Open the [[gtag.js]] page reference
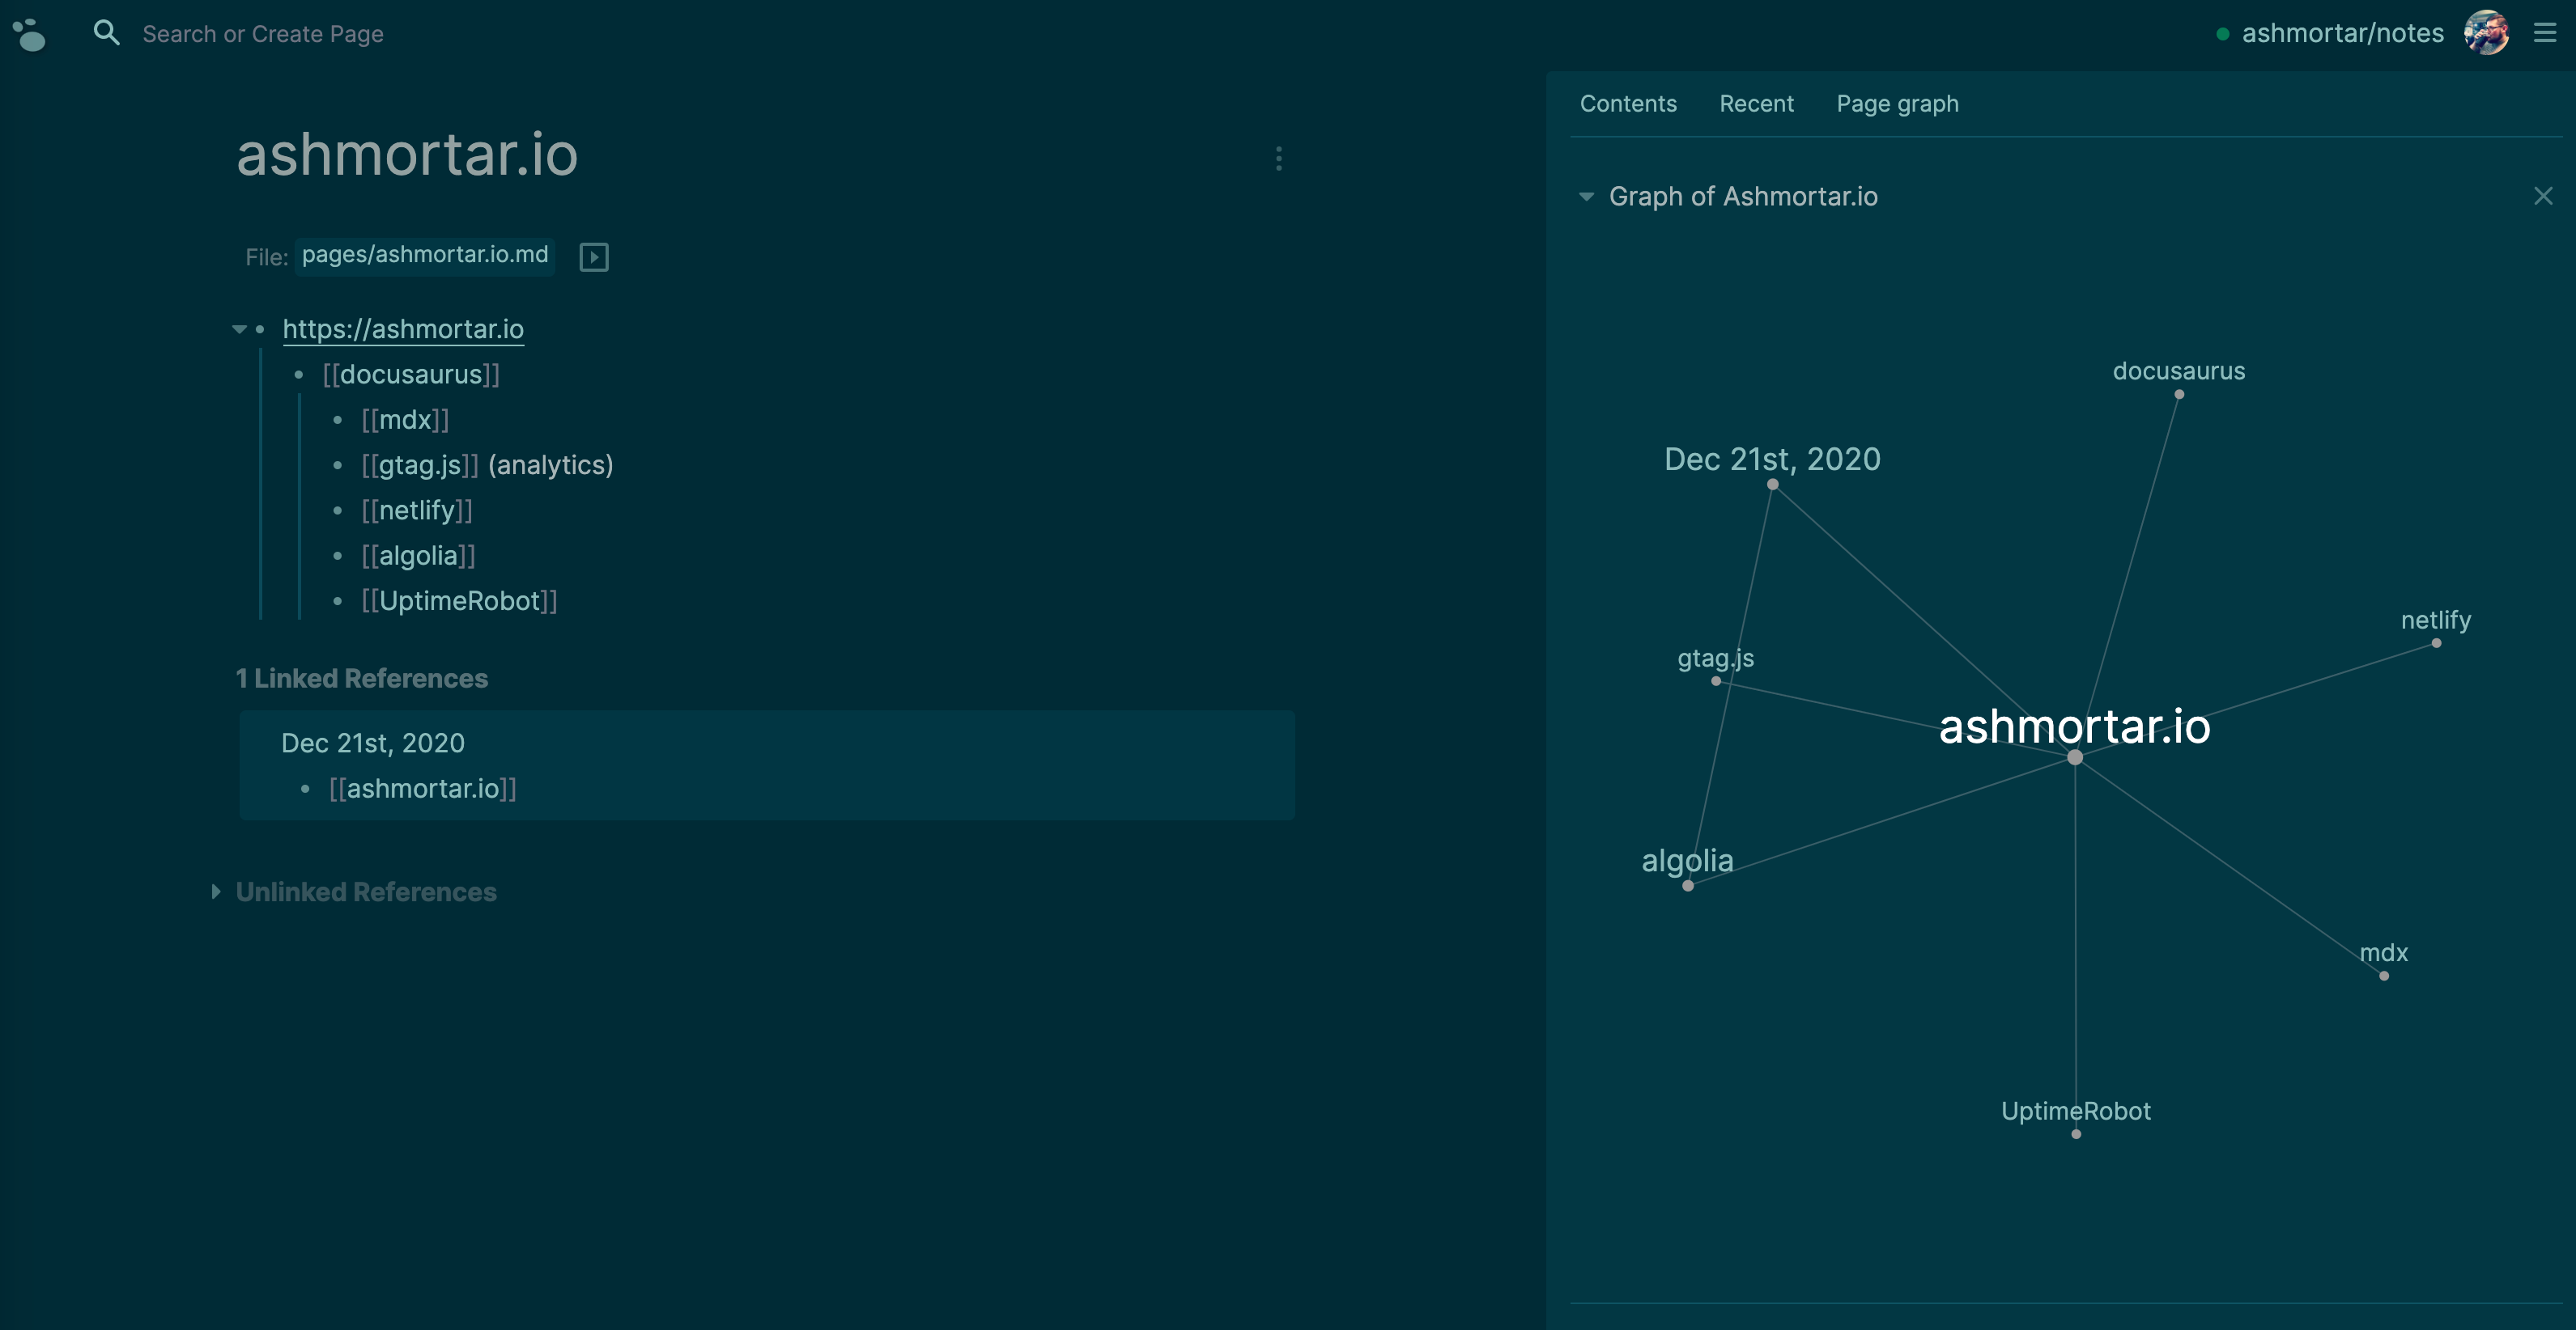The height and width of the screenshot is (1330, 2576). click(x=420, y=464)
